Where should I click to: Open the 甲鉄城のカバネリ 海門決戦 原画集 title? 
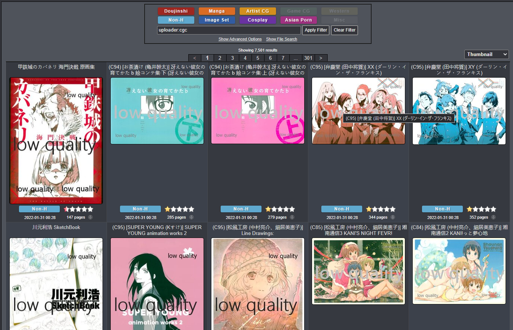tap(56, 67)
